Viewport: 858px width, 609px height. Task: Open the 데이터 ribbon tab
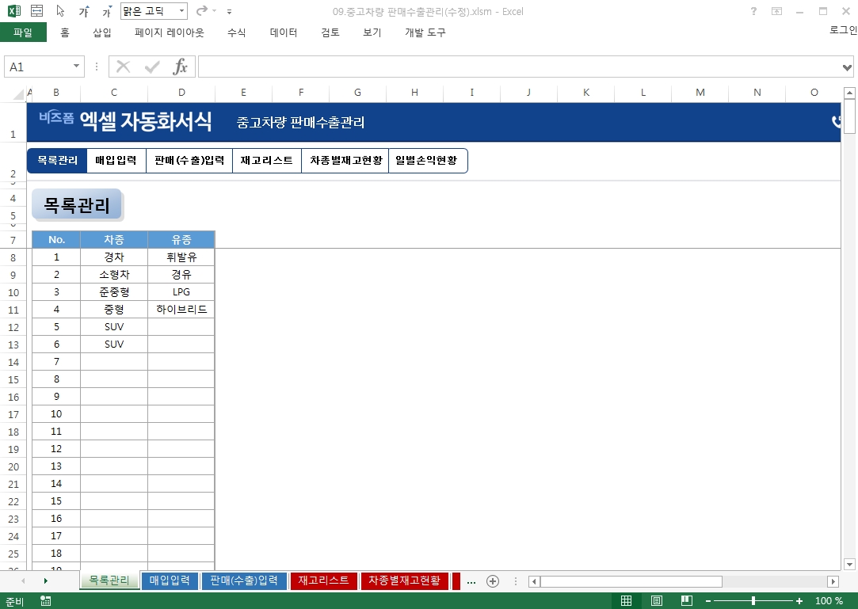pyautogui.click(x=284, y=32)
